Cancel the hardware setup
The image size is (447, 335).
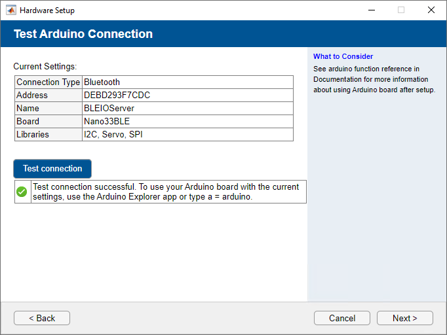tap(342, 318)
